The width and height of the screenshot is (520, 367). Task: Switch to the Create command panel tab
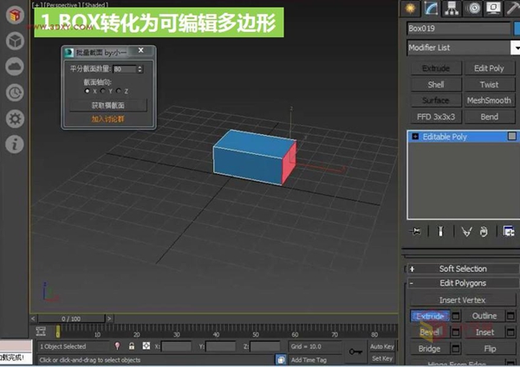410,8
